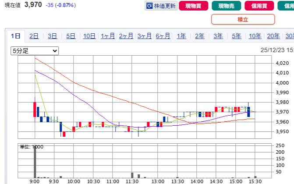This screenshot has width=294, height=184.
Task: Switch to the 3ヶ月 chart tab
Action: (x=145, y=36)
